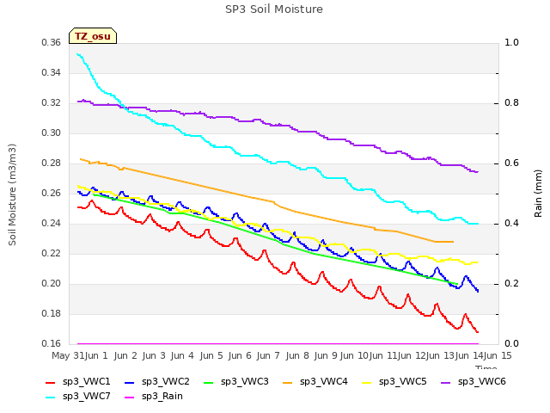Select the sp3_VWC4 legend label
Viewport: 550px width, 413px height.
tap(323, 382)
